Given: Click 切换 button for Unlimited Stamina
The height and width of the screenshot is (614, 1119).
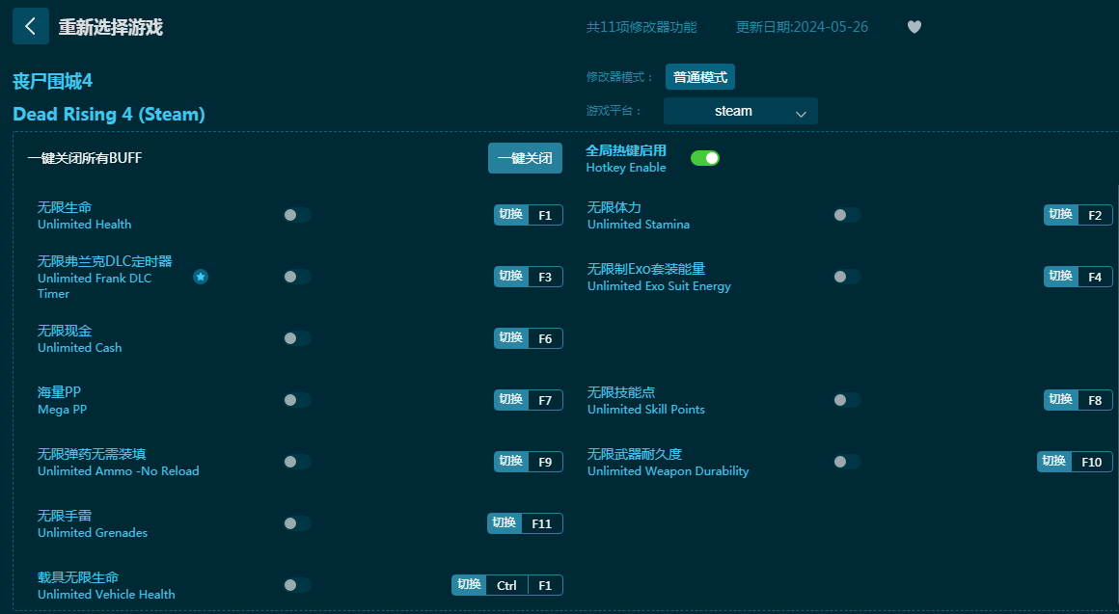Looking at the screenshot, I should pos(1060,215).
